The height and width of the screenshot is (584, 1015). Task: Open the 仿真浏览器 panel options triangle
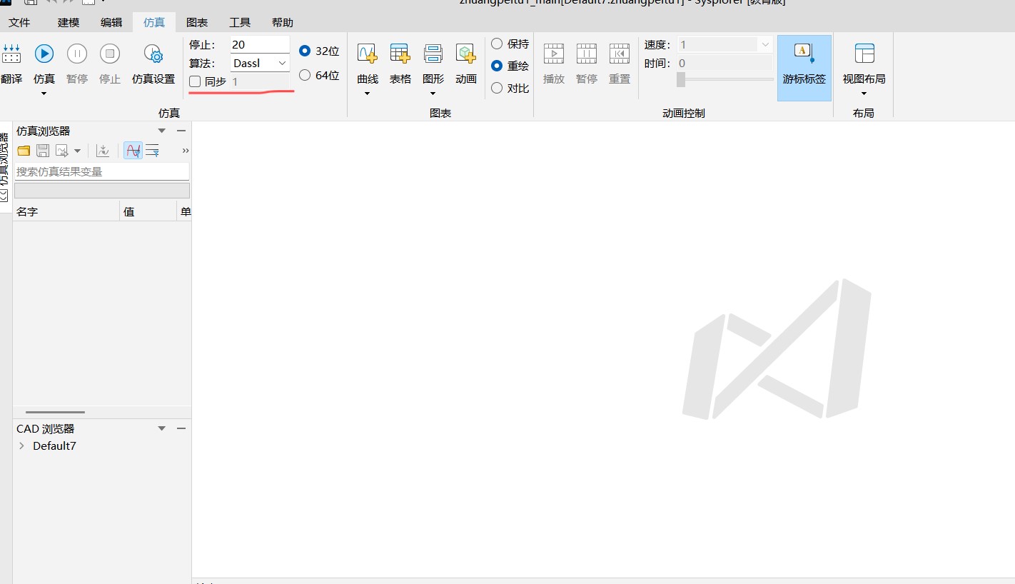coord(162,131)
